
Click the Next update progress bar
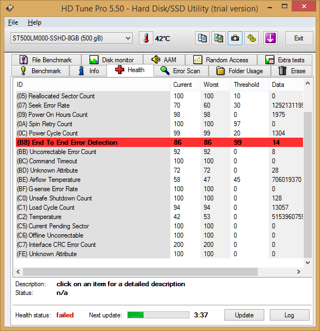pos(158,315)
